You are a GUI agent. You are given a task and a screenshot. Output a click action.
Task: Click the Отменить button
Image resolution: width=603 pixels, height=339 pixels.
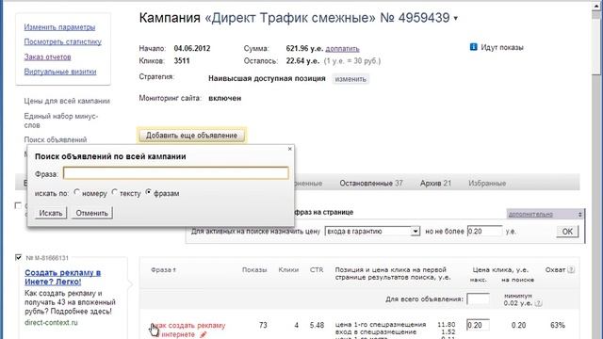(x=92, y=213)
